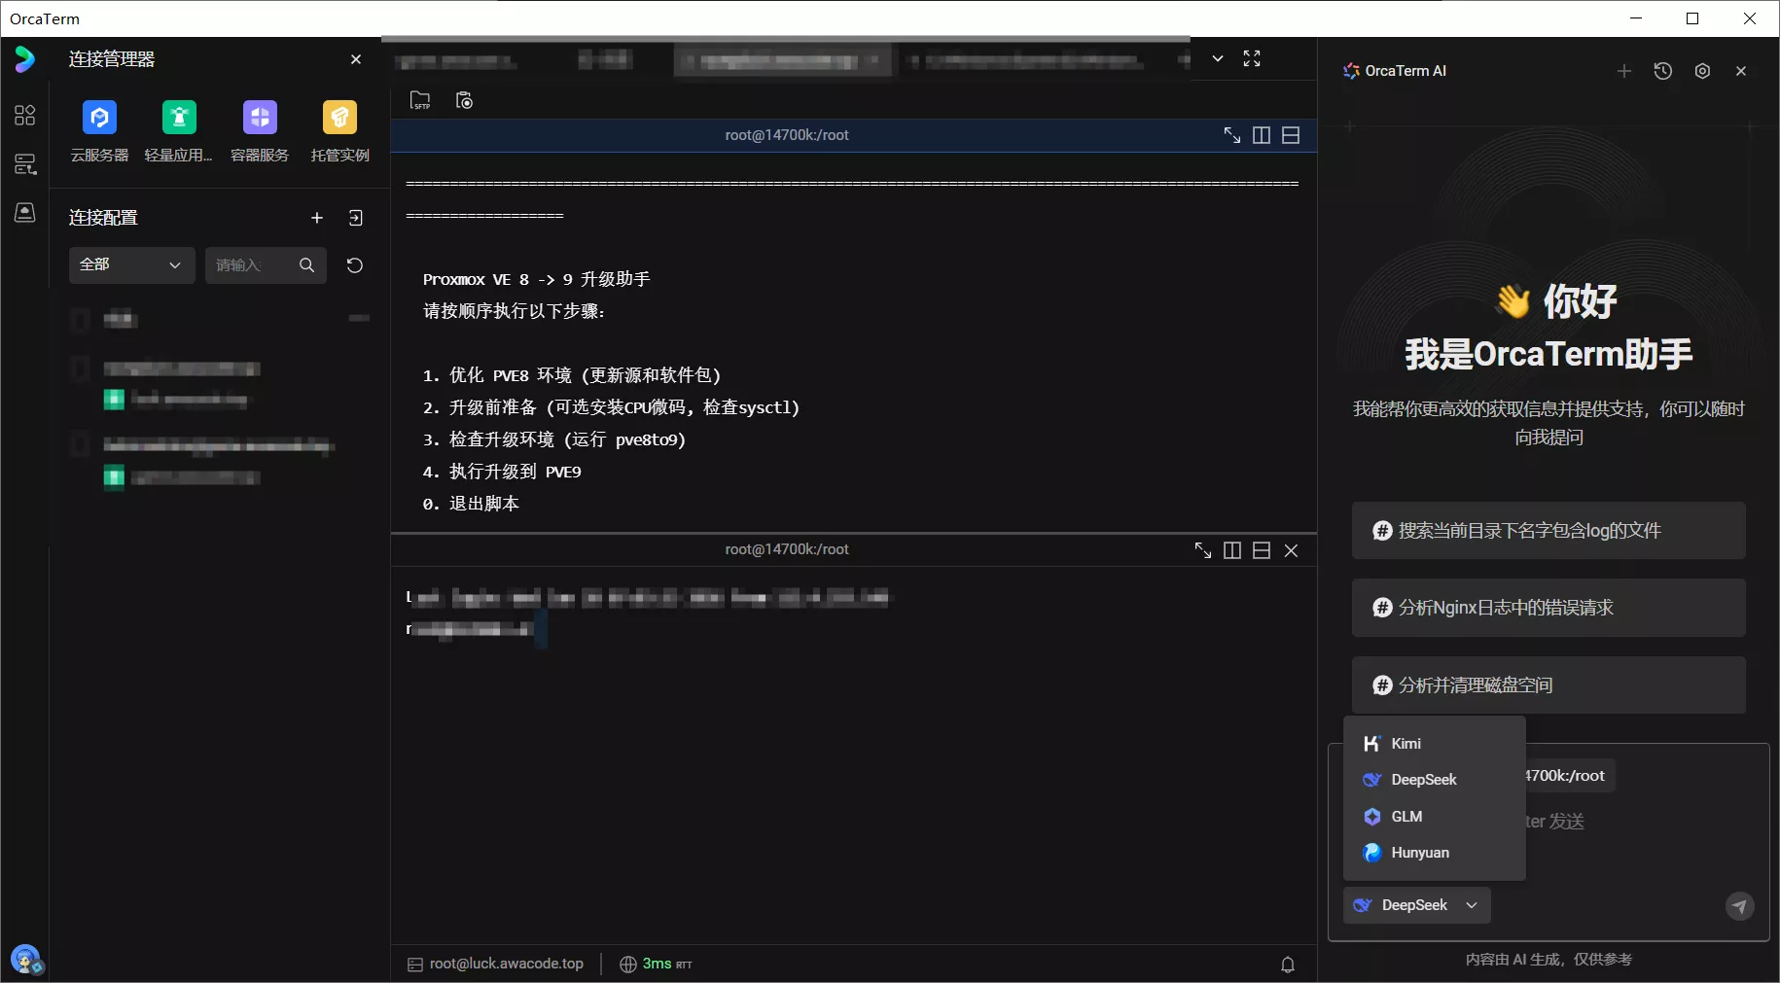Split the bottom terminal pane horizontally
The image size is (1780, 983).
(1262, 550)
